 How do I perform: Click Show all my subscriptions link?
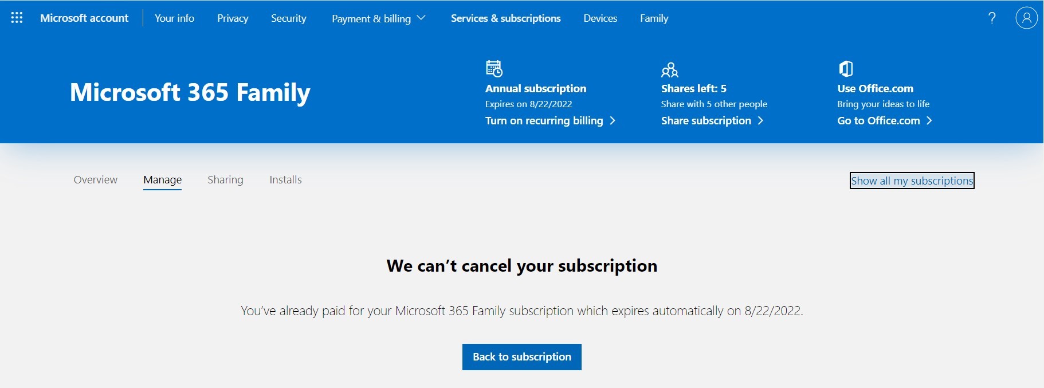(x=912, y=181)
